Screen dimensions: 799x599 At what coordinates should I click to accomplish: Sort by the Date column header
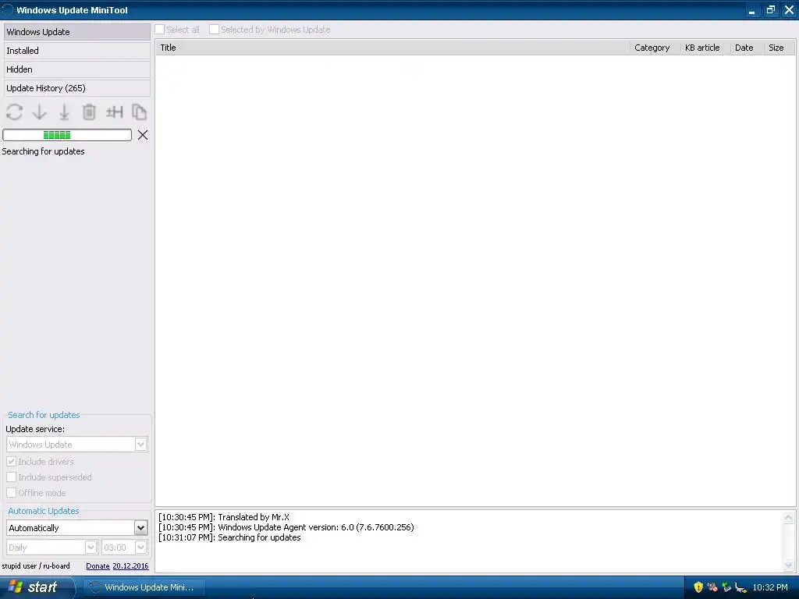point(747,48)
